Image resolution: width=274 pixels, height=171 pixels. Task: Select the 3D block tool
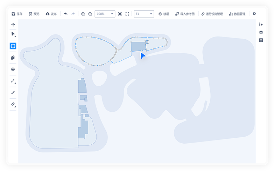(13, 58)
